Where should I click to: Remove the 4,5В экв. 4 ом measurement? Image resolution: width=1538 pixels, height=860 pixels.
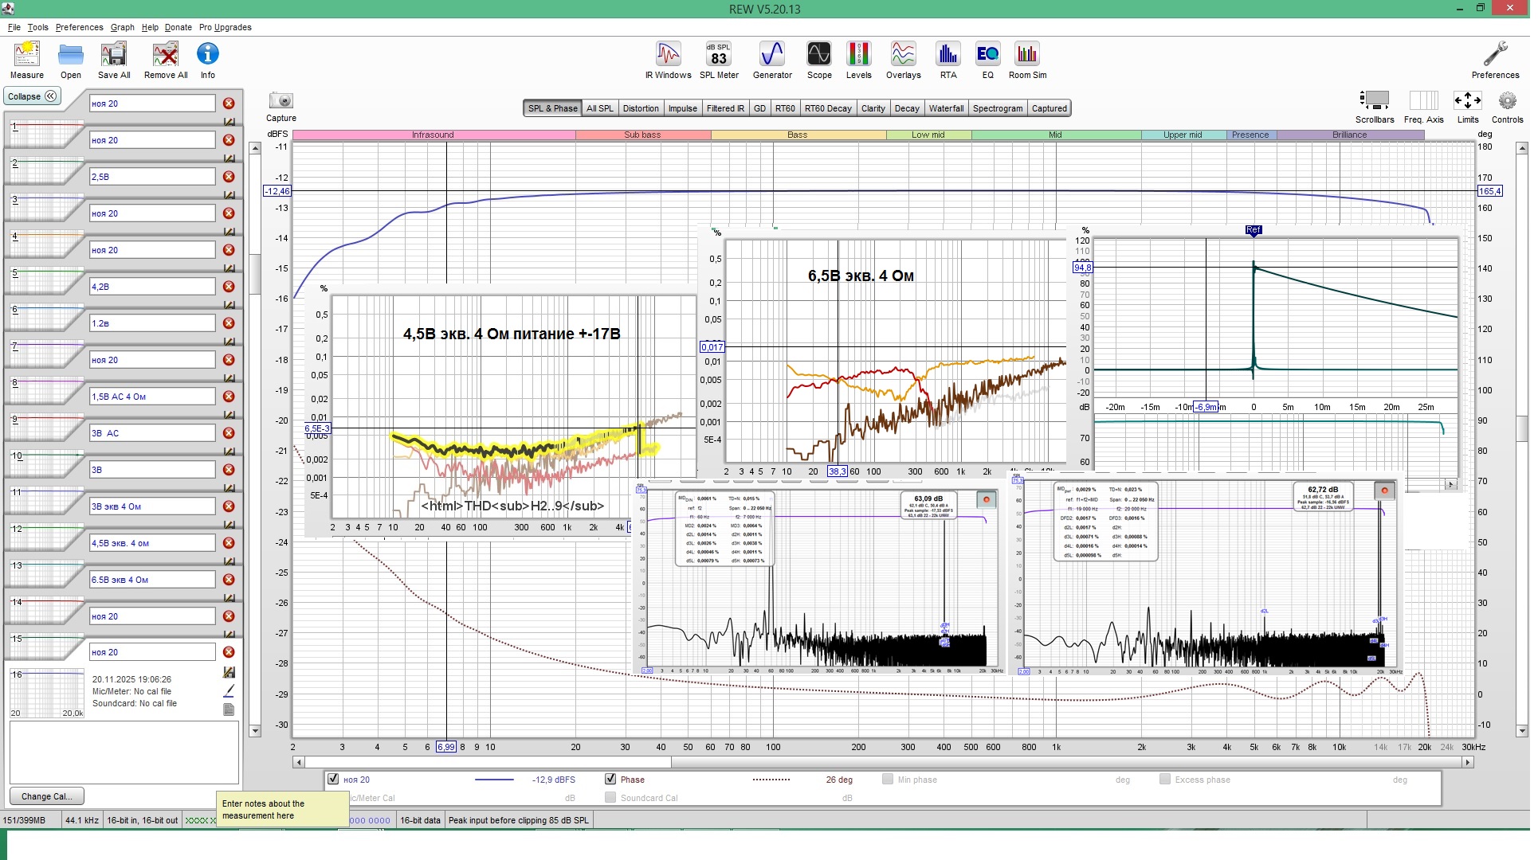[x=229, y=543]
